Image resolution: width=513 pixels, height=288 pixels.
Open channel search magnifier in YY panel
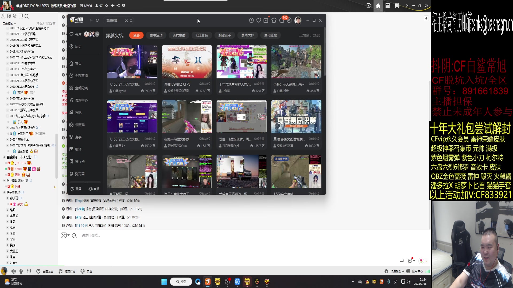[x=27, y=16]
